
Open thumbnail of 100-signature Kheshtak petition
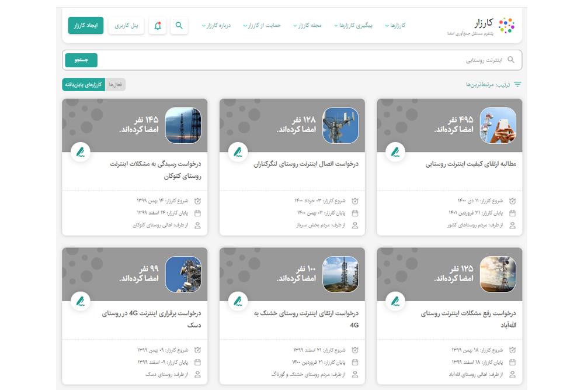coord(340,275)
